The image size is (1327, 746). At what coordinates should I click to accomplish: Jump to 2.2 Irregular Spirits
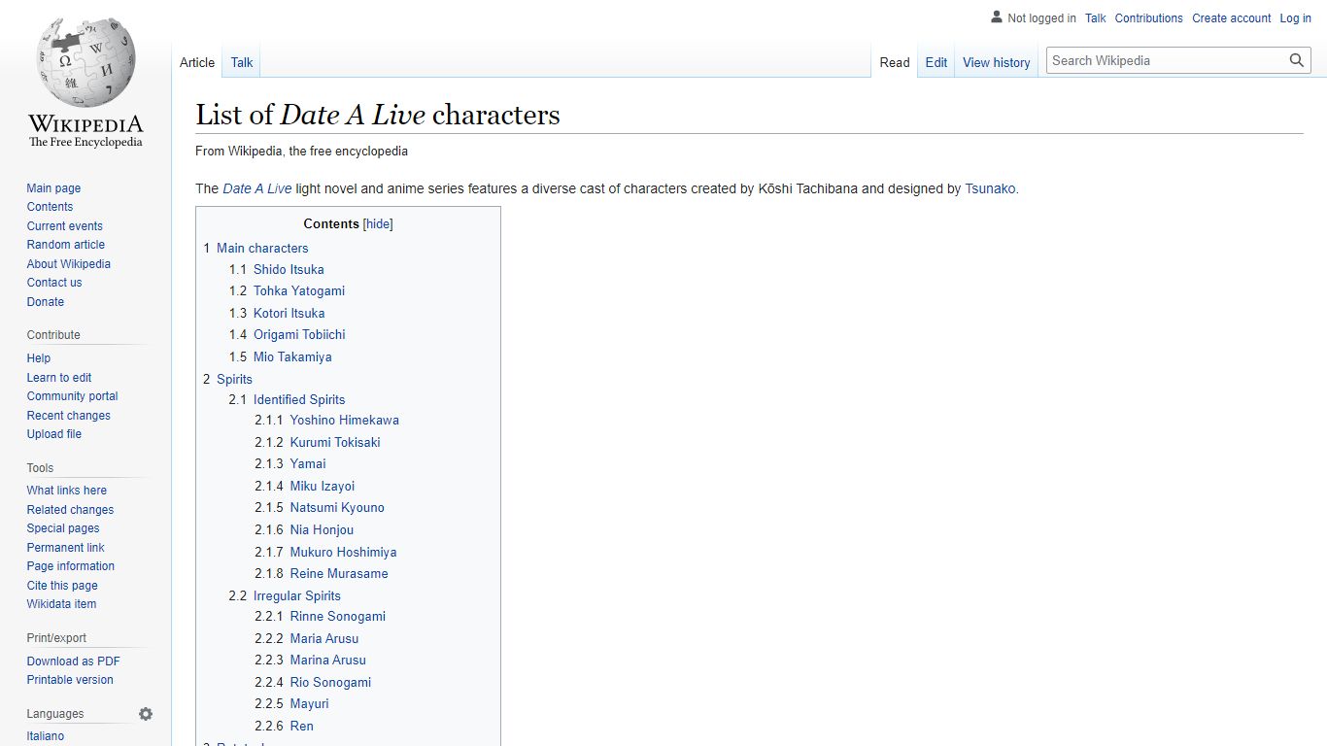click(x=285, y=595)
